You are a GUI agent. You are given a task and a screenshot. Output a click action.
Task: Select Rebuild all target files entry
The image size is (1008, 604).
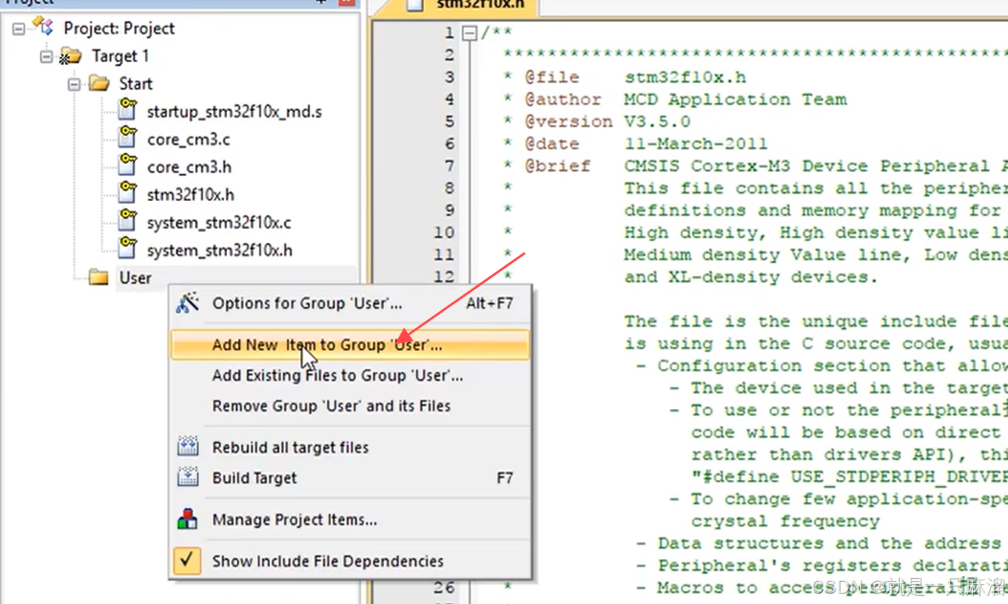tap(350, 447)
